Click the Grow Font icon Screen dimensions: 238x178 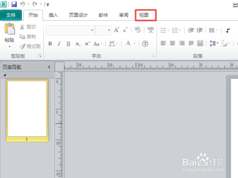tap(117, 30)
